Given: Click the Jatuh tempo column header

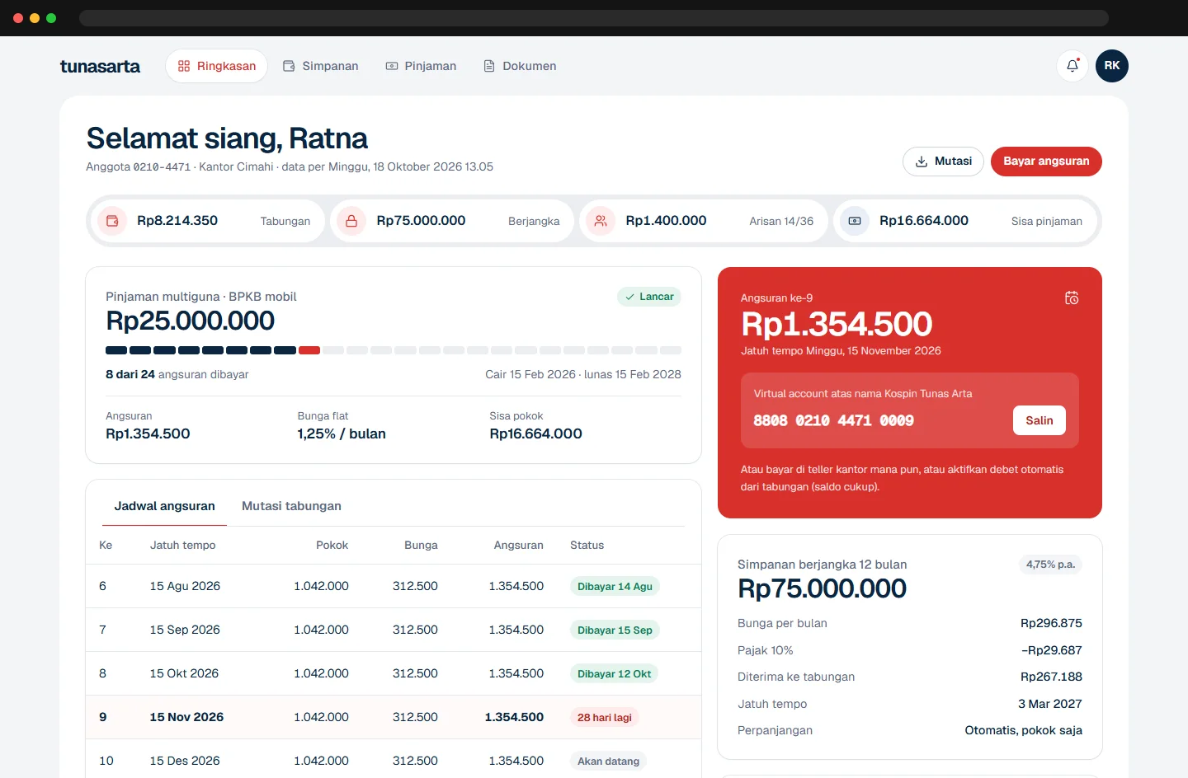Looking at the screenshot, I should coord(182,545).
